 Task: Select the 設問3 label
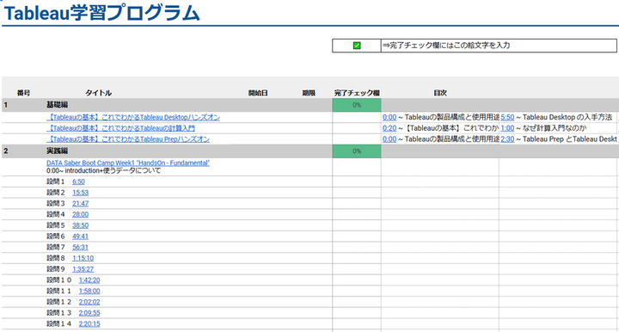coord(56,203)
